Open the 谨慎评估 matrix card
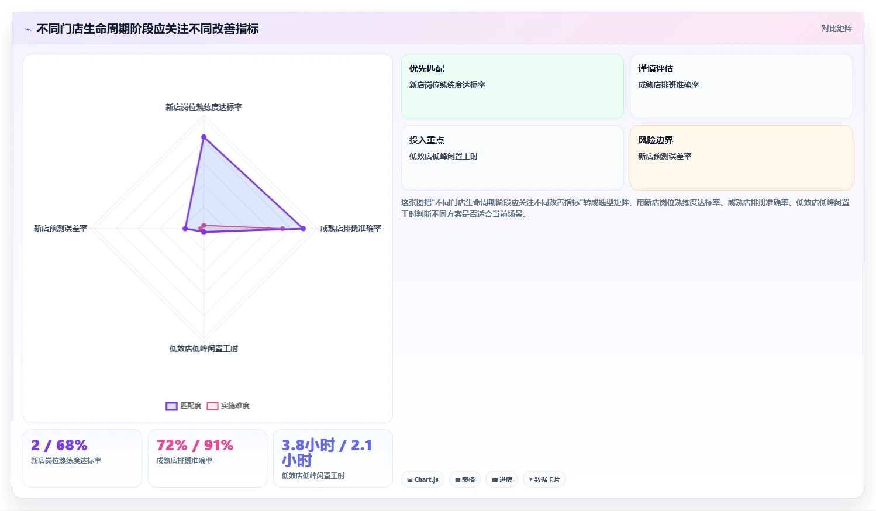 coord(741,87)
